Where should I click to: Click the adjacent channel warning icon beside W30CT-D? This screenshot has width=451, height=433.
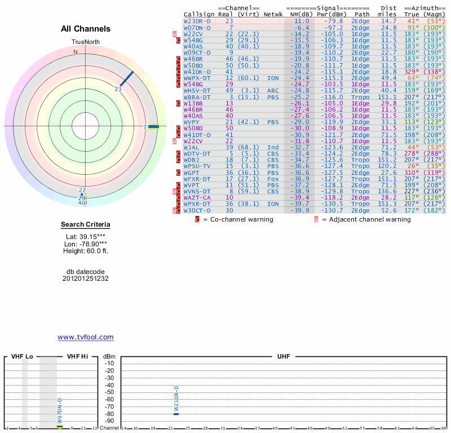click(x=175, y=210)
